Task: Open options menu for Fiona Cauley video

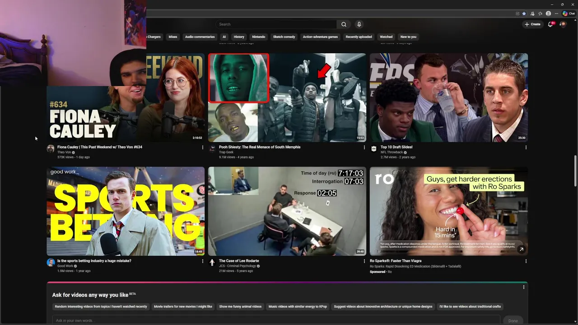Action: point(202,148)
